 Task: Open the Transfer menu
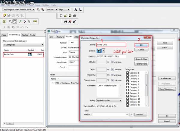[22, 5]
